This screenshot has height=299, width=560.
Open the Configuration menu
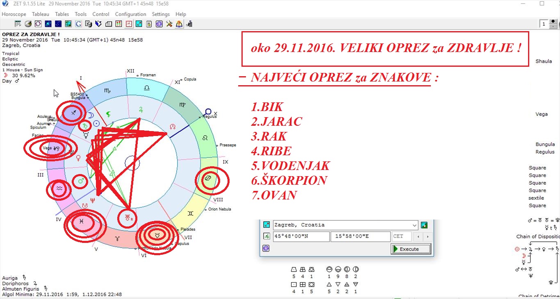coord(130,14)
